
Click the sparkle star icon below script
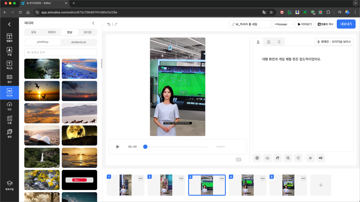288,158
